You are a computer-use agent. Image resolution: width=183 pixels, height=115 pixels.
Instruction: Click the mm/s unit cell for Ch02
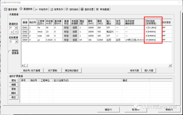pos(41,32)
